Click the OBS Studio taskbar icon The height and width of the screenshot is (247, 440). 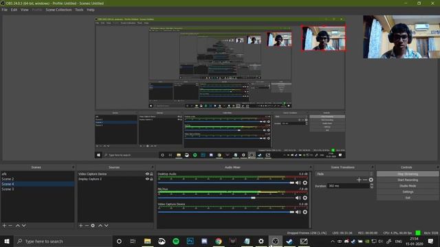tap(275, 241)
